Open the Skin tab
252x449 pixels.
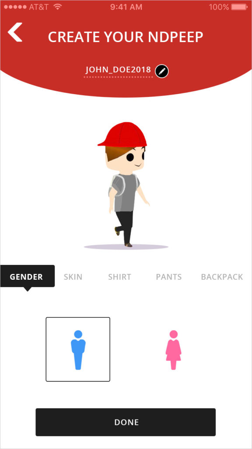[x=73, y=277]
